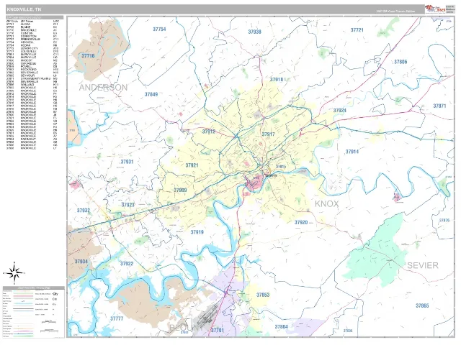This screenshot has width=461, height=345.
Task: Select ZIP label 37931 on the map
Action: [x=127, y=162]
